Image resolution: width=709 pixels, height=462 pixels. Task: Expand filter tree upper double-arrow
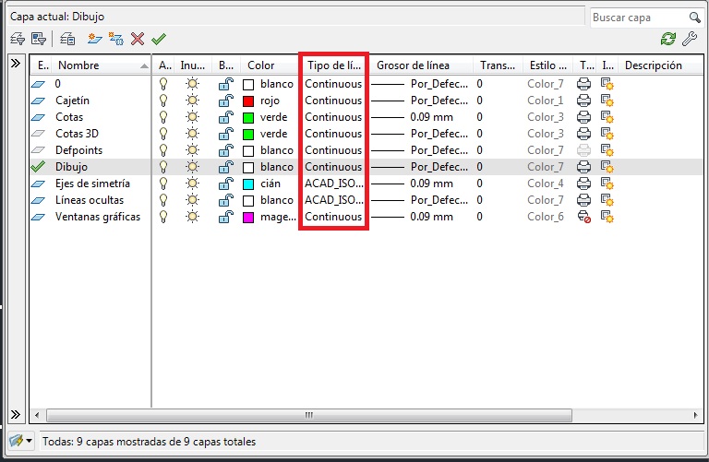[x=16, y=64]
